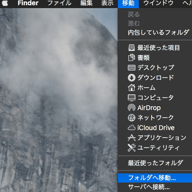
Task: Choose the ダウンロード arrow icon
Action: (x=132, y=78)
